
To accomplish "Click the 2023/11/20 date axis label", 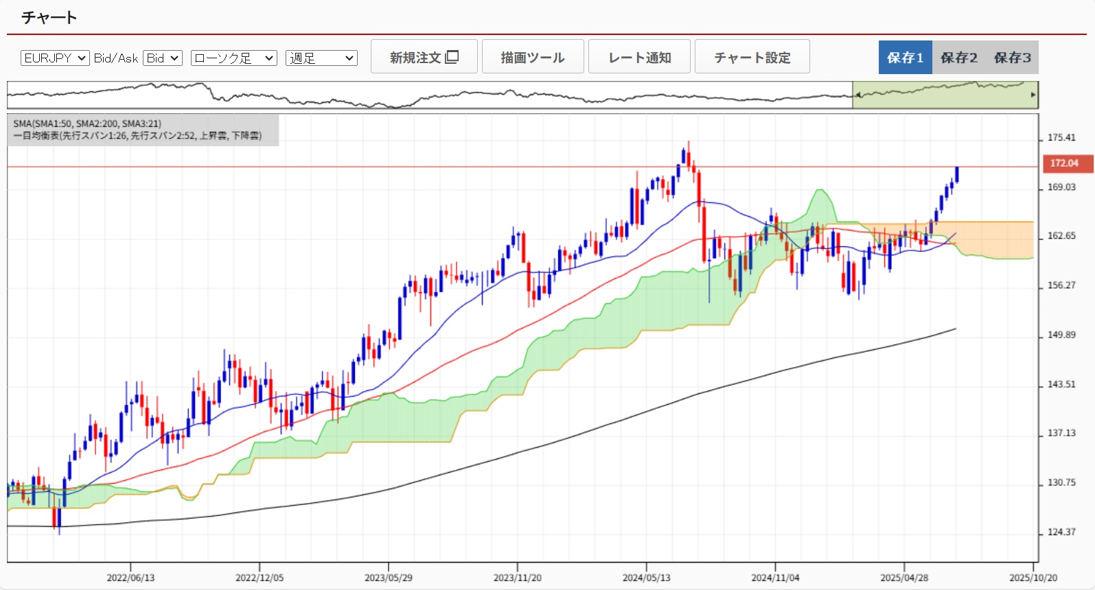I will [x=518, y=578].
